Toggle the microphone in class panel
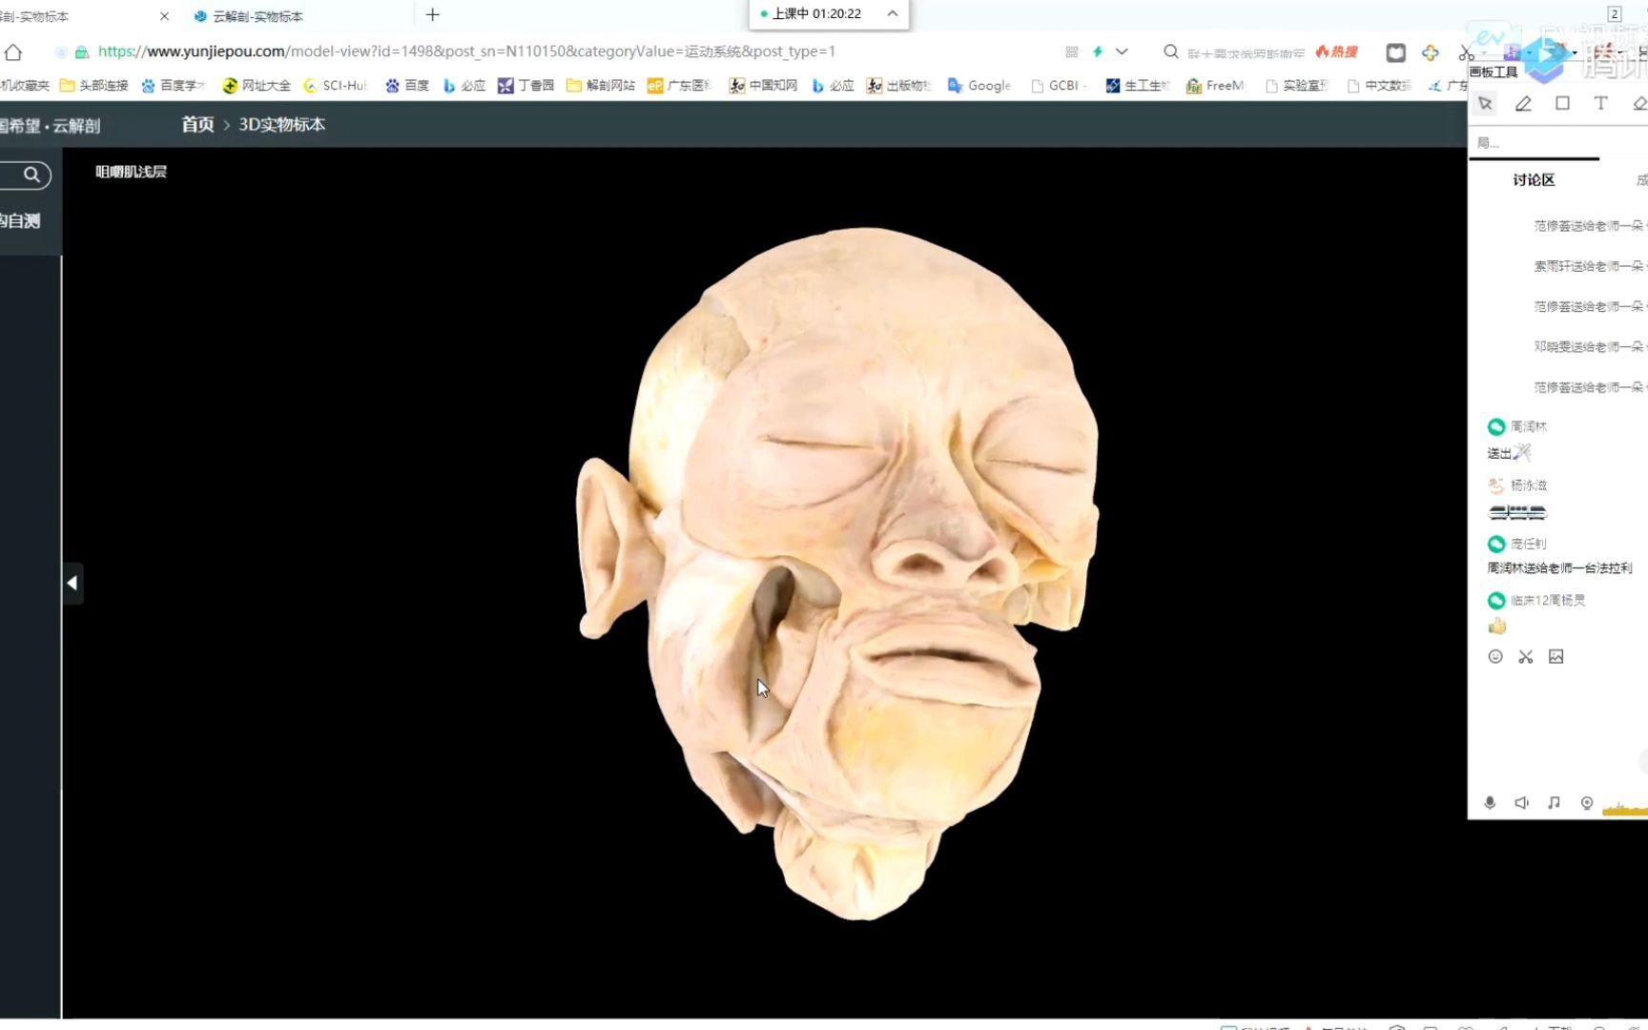This screenshot has width=1648, height=1030. (x=1490, y=803)
